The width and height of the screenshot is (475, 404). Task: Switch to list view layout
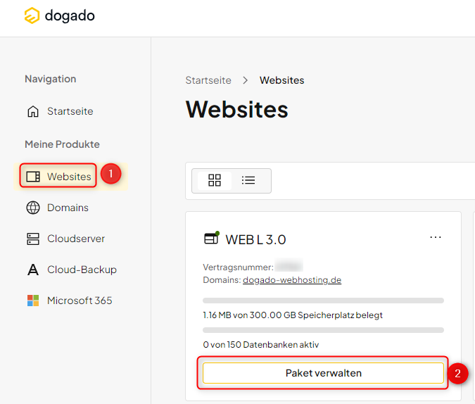coord(248,180)
